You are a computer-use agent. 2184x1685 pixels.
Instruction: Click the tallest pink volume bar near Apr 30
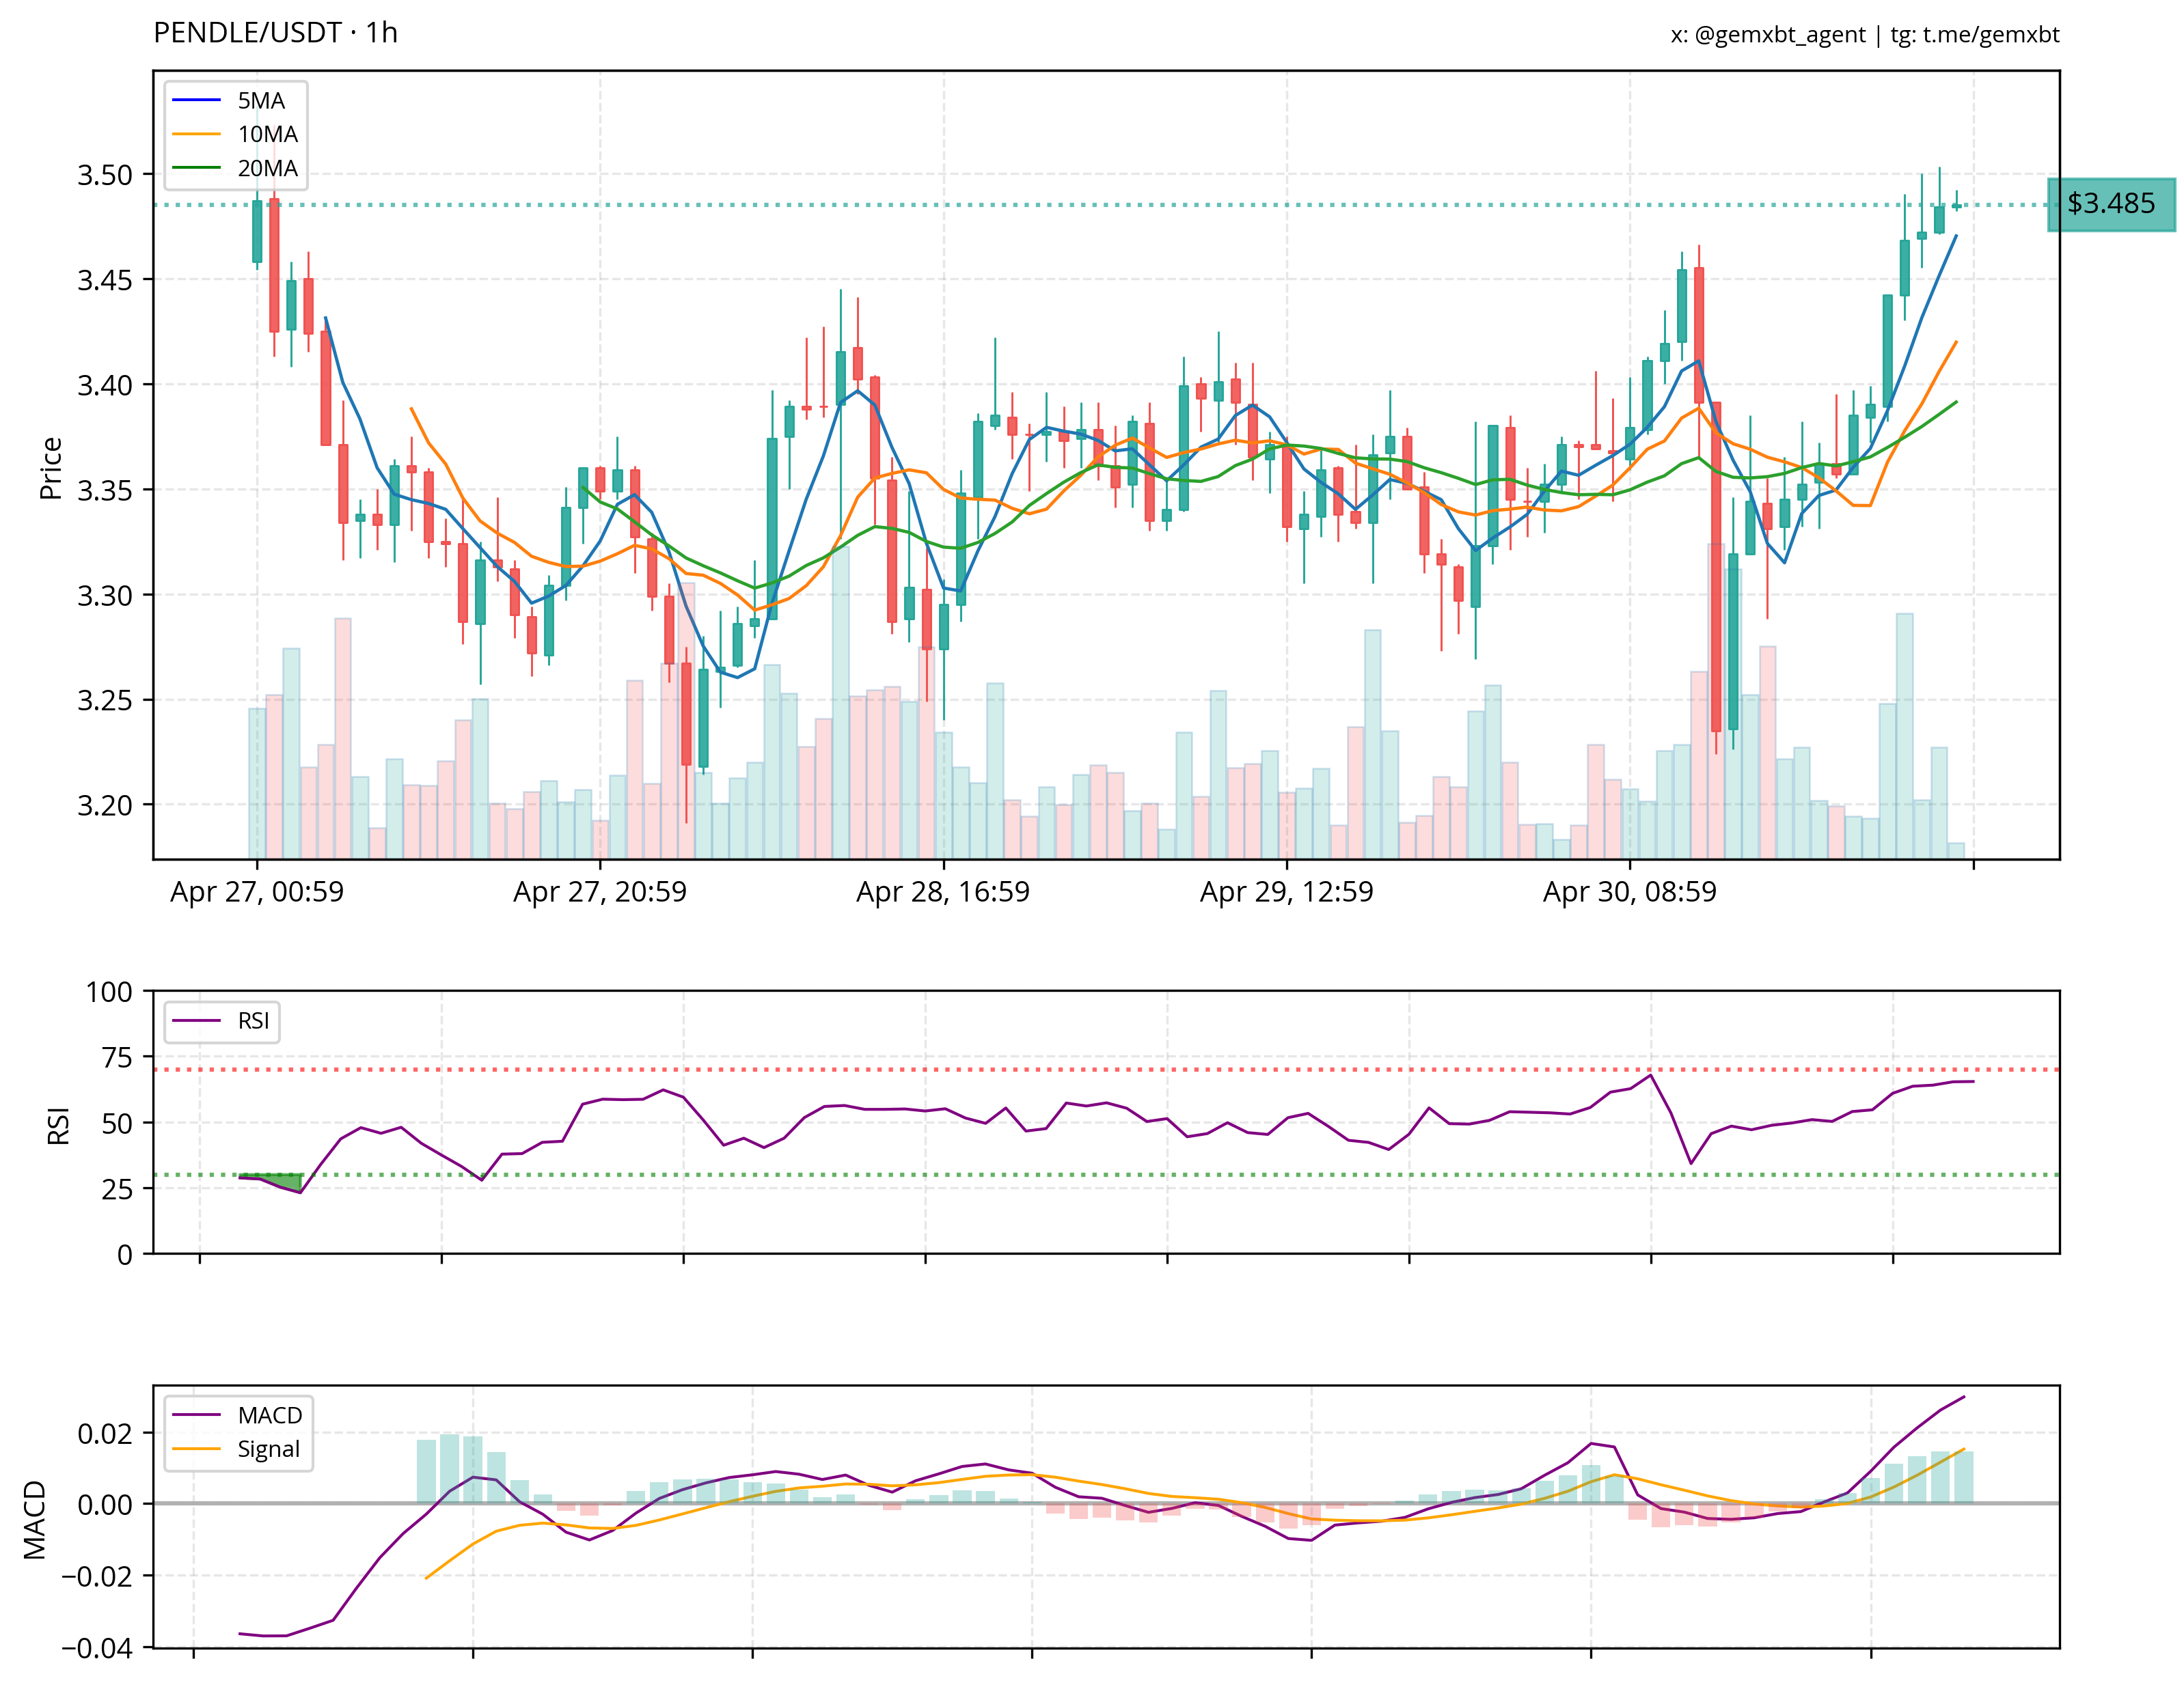(x=1716, y=701)
